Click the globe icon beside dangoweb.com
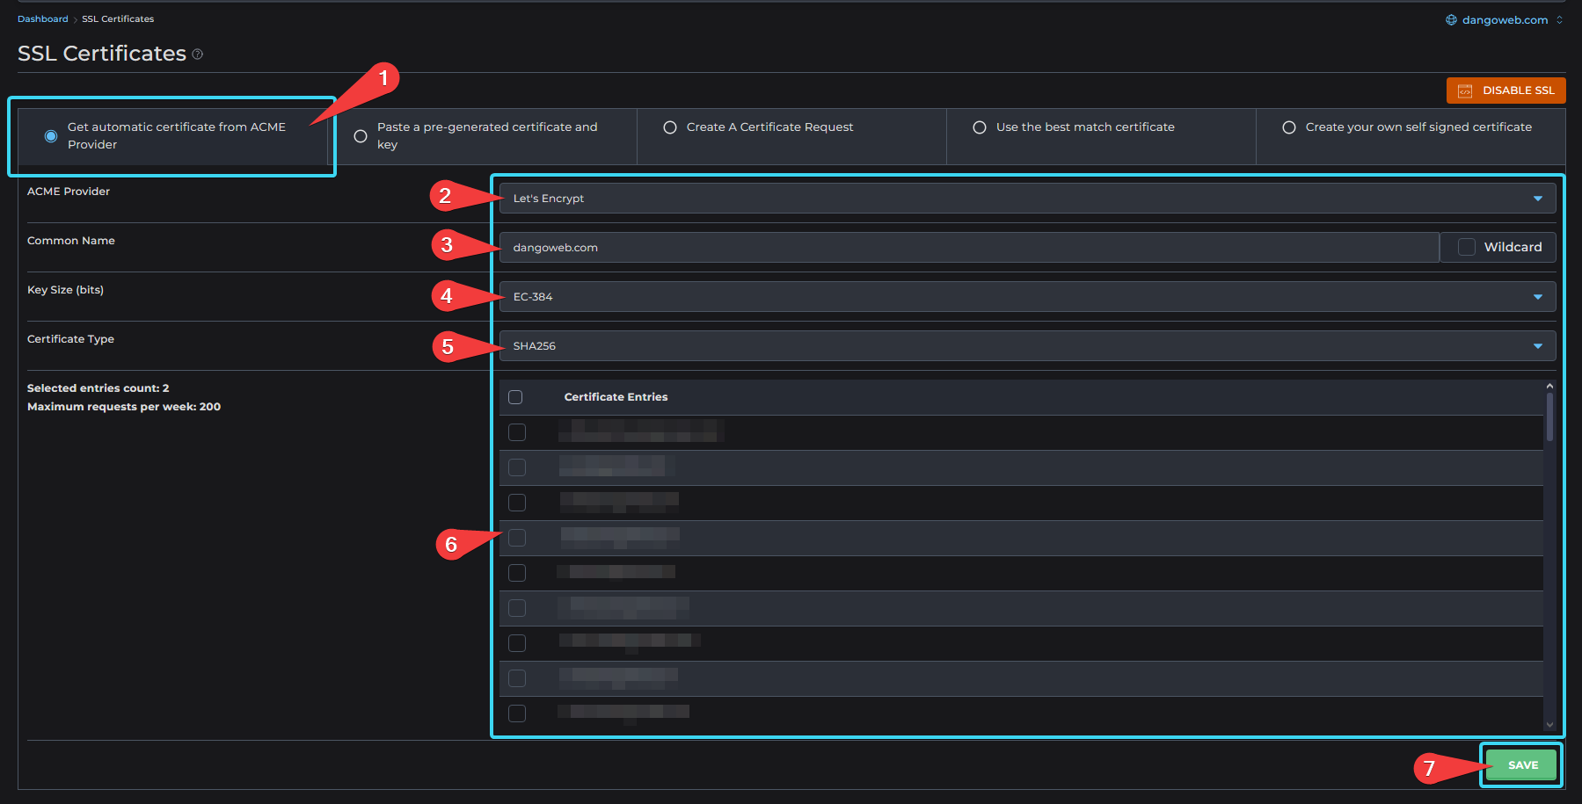This screenshot has height=804, width=1582. pyautogui.click(x=1451, y=20)
